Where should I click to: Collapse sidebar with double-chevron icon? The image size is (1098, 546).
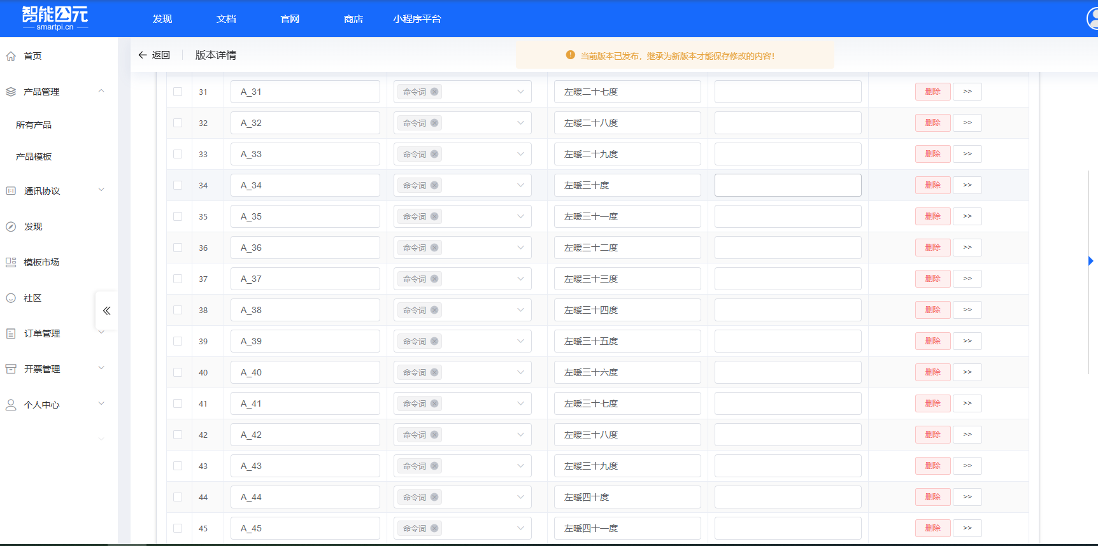click(x=106, y=311)
